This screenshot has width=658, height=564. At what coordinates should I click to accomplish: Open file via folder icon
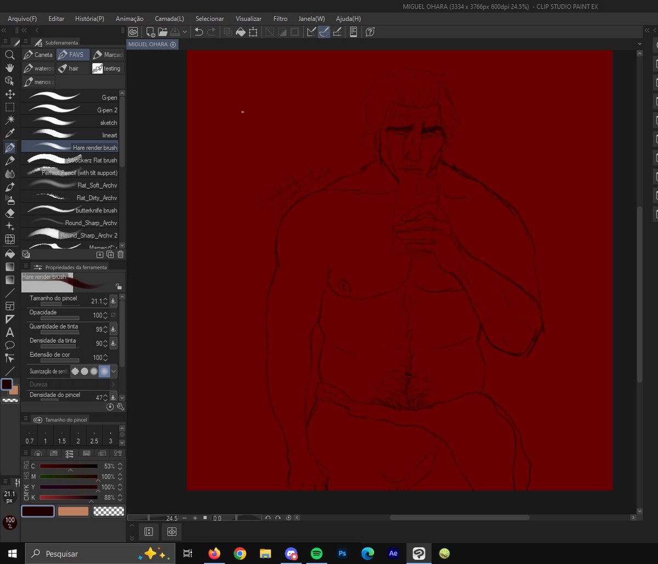(163, 32)
